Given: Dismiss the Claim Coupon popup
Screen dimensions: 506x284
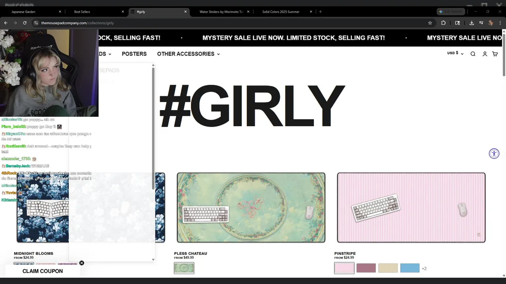Looking at the screenshot, I should pyautogui.click(x=82, y=263).
